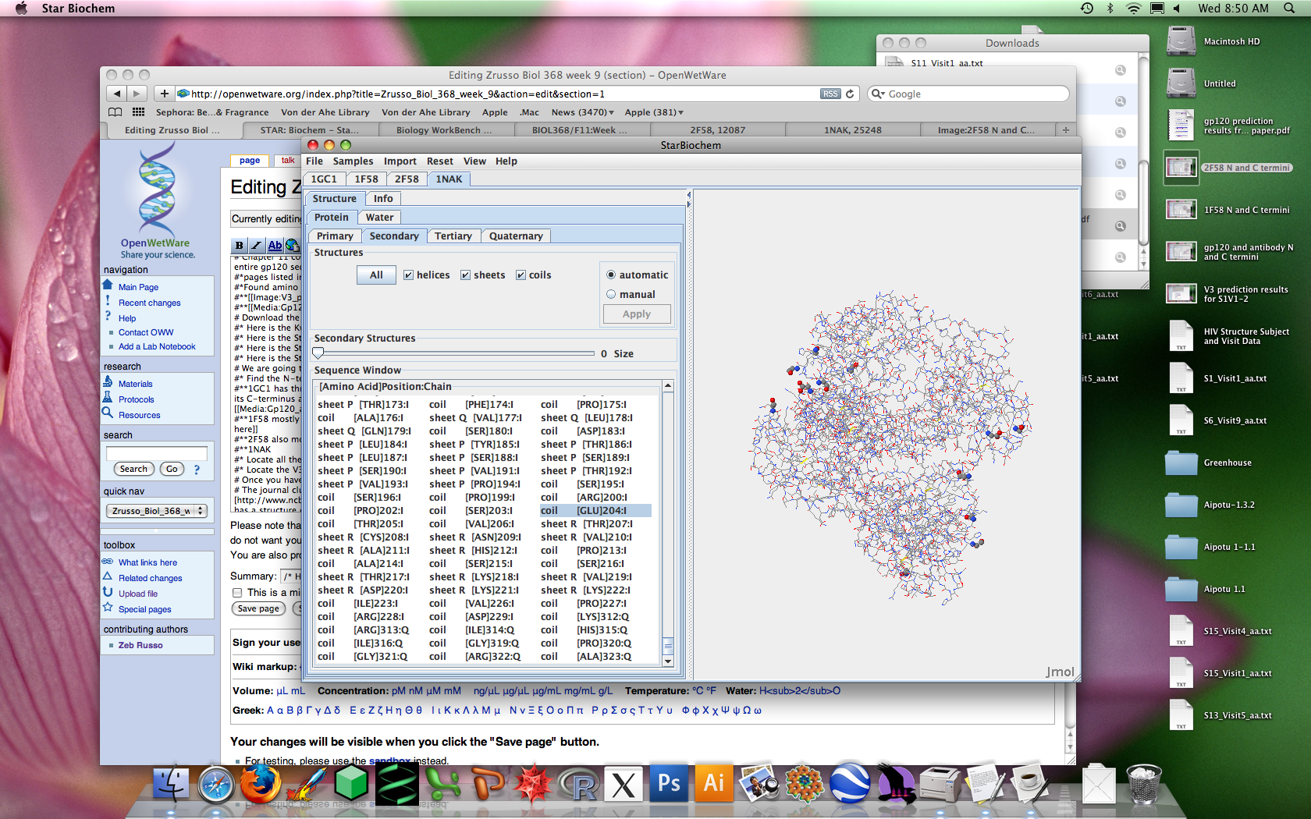
Task: Open Illustrator from the Dock
Action: [x=714, y=784]
